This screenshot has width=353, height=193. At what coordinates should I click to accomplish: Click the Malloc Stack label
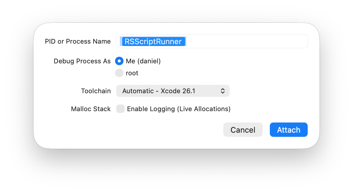click(91, 109)
